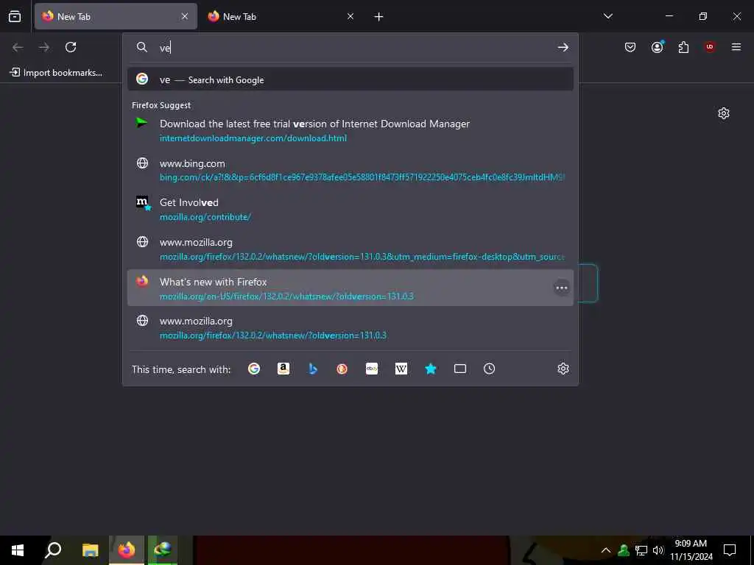Reload the current page

point(71,47)
